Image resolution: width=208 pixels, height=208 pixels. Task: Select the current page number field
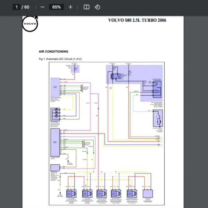click(x=16, y=7)
